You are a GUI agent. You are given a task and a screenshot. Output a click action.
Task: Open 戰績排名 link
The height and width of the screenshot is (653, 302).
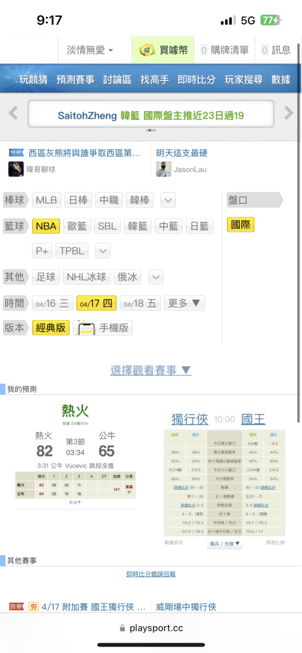(x=173, y=543)
